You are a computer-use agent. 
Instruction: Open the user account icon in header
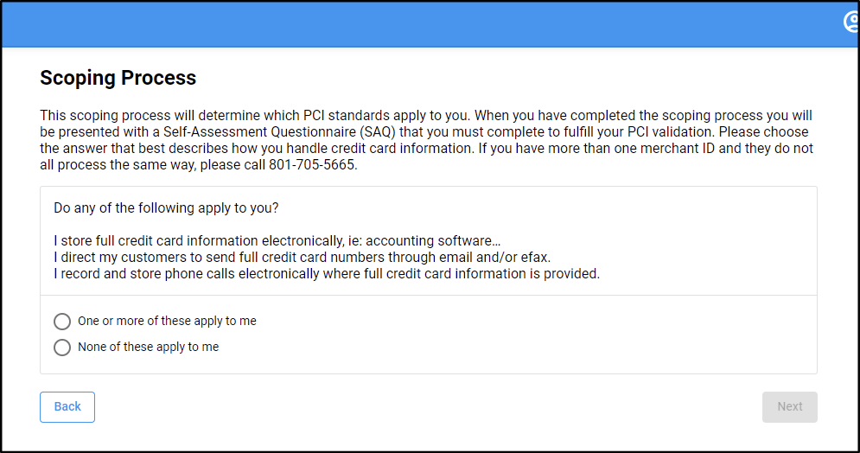pyautogui.click(x=852, y=22)
